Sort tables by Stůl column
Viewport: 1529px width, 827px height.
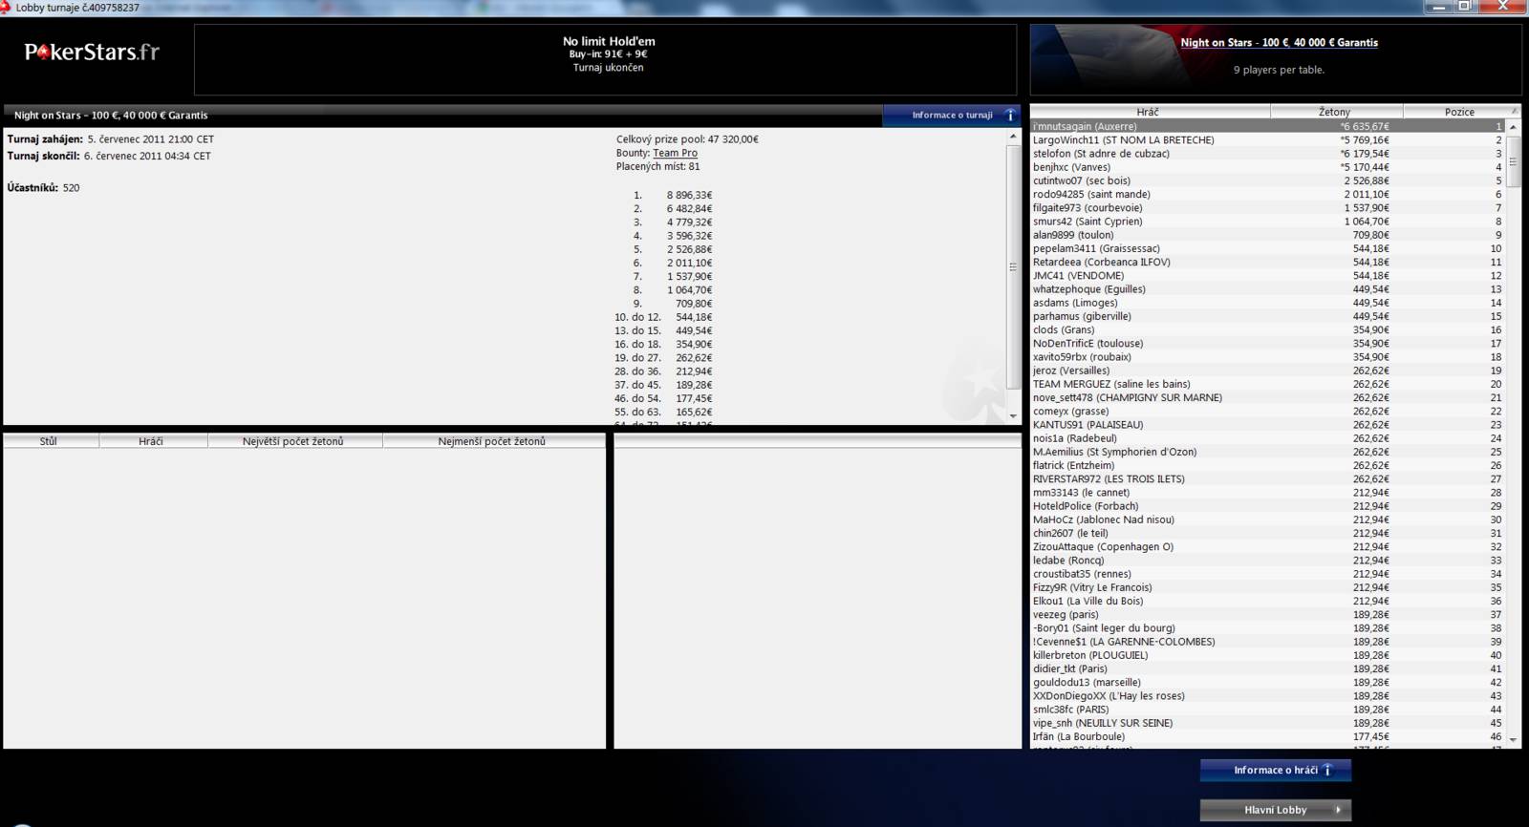(x=50, y=441)
